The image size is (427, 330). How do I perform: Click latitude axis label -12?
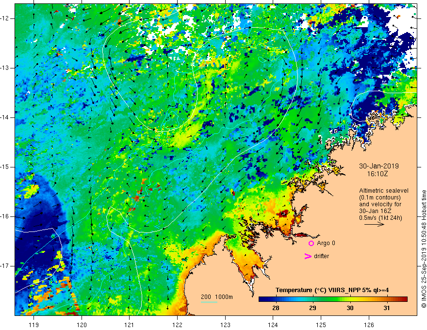tap(5, 18)
